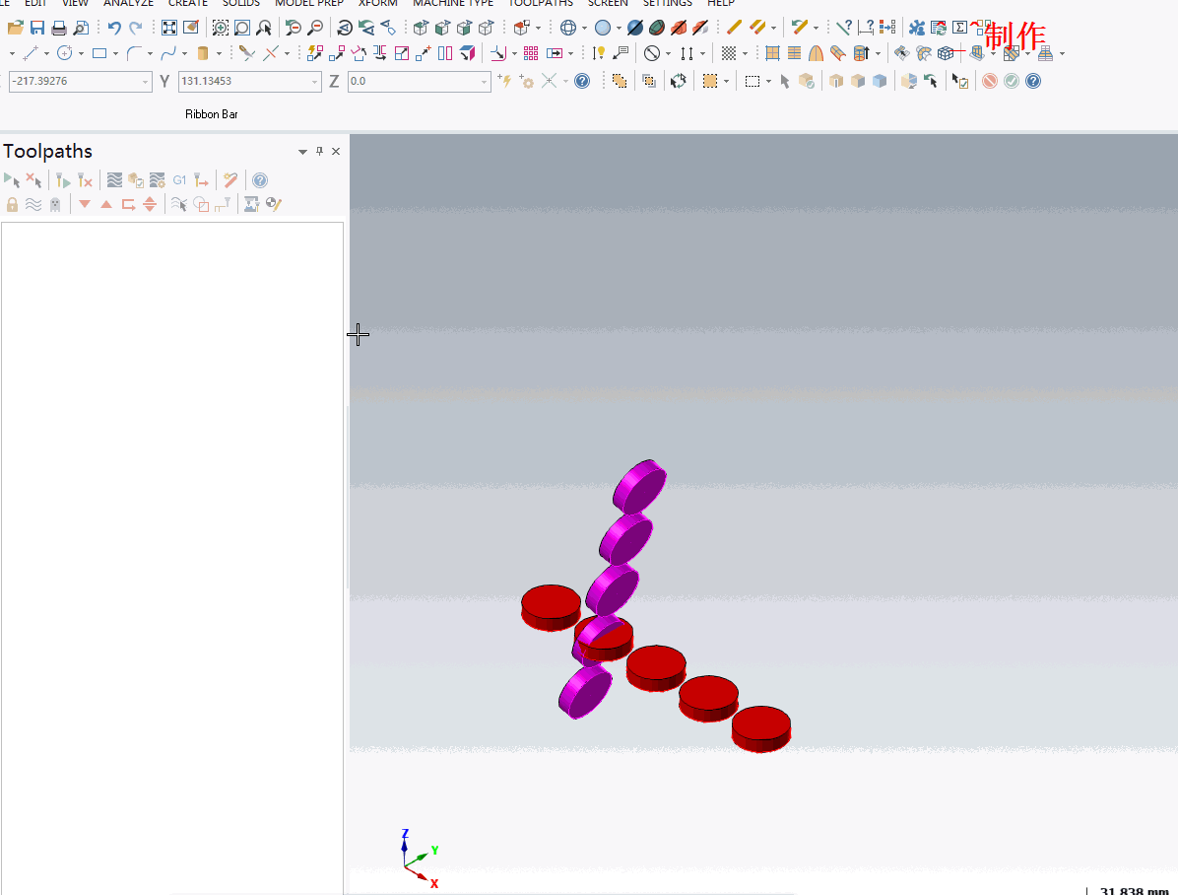
Task: Click the unzoom 80% magnifier icon
Action: [x=315, y=28]
